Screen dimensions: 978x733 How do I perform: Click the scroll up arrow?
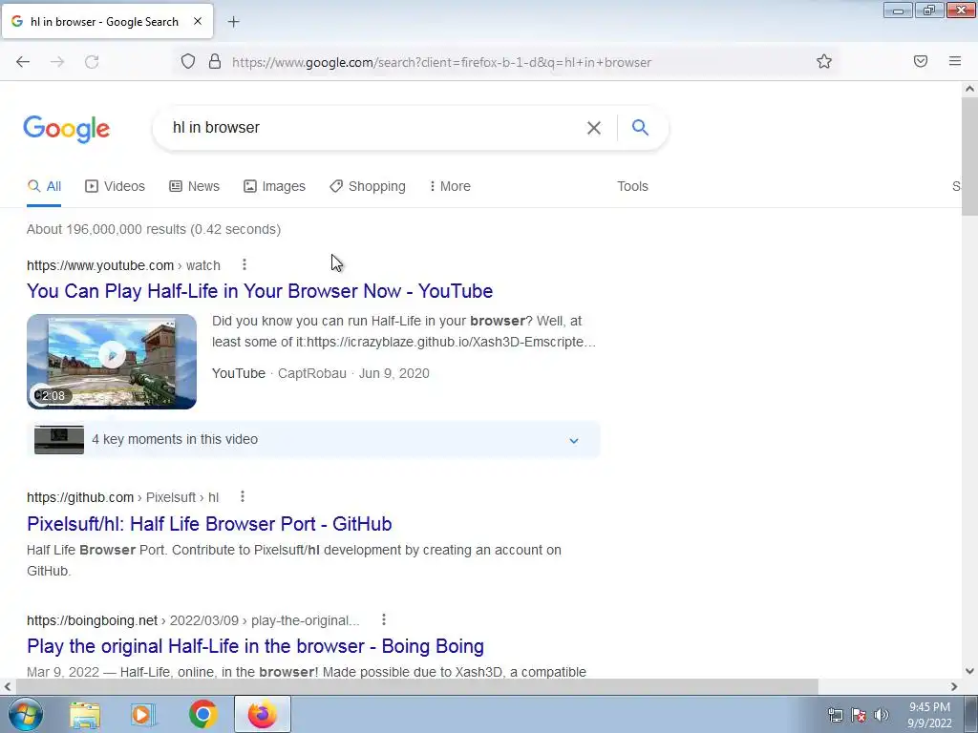point(970,89)
